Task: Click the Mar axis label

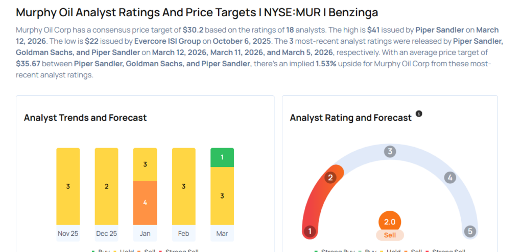Action: pos(222,233)
